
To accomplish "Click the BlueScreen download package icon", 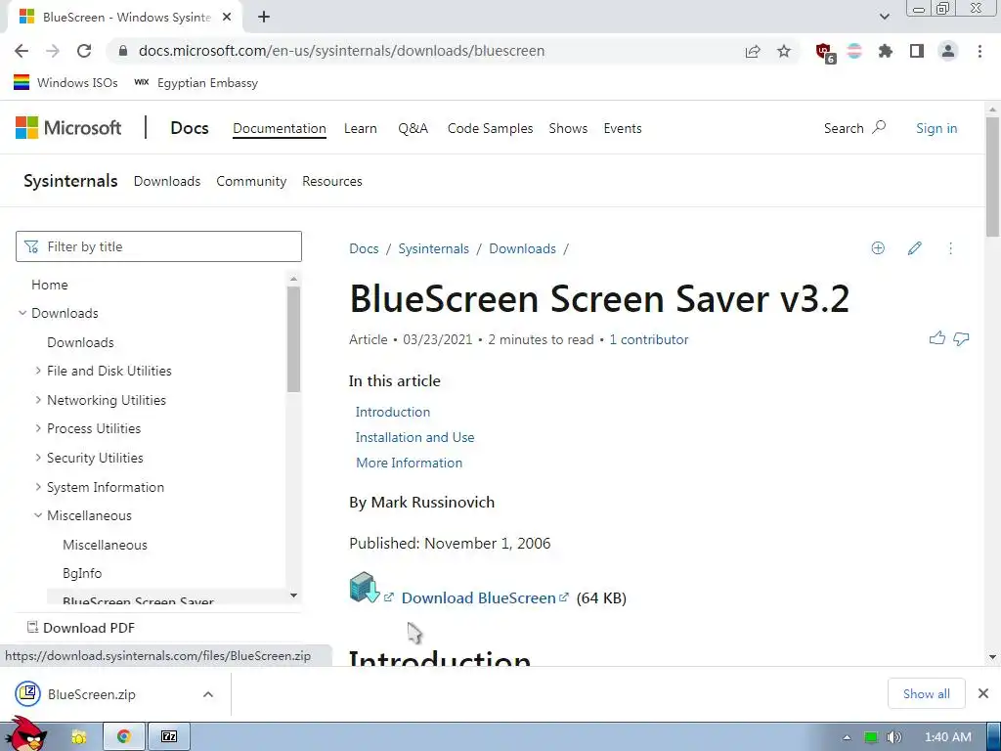I will 365,588.
